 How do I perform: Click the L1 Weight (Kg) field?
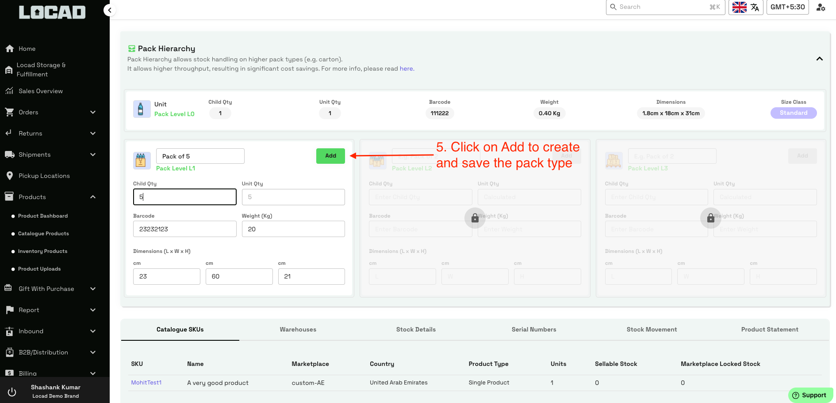(293, 229)
